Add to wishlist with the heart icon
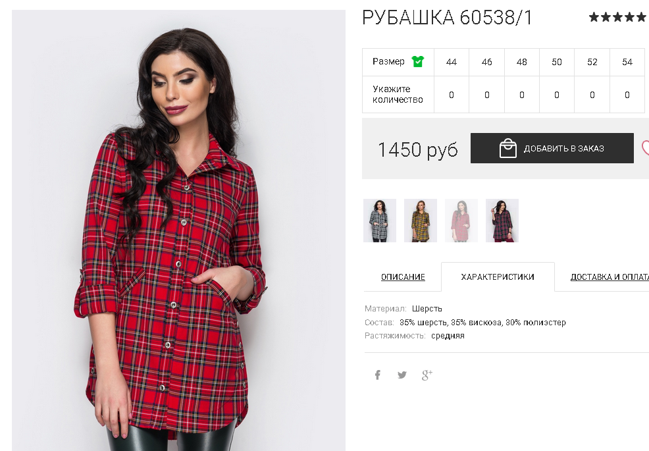The height and width of the screenshot is (451, 649). 645,148
